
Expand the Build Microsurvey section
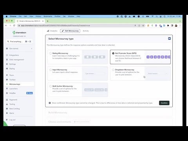coord(109,112)
